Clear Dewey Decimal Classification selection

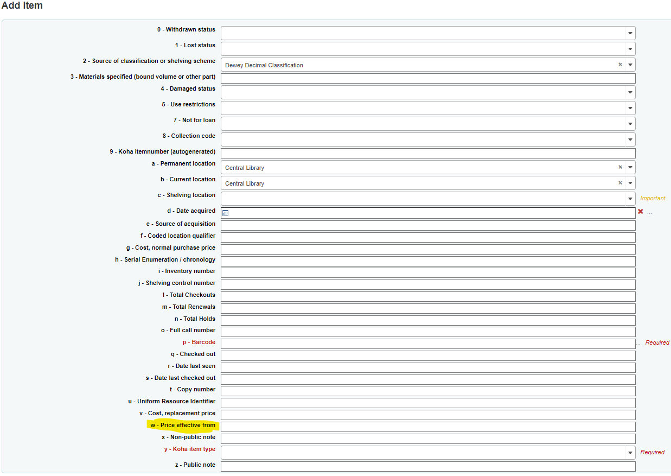pyautogui.click(x=620, y=65)
